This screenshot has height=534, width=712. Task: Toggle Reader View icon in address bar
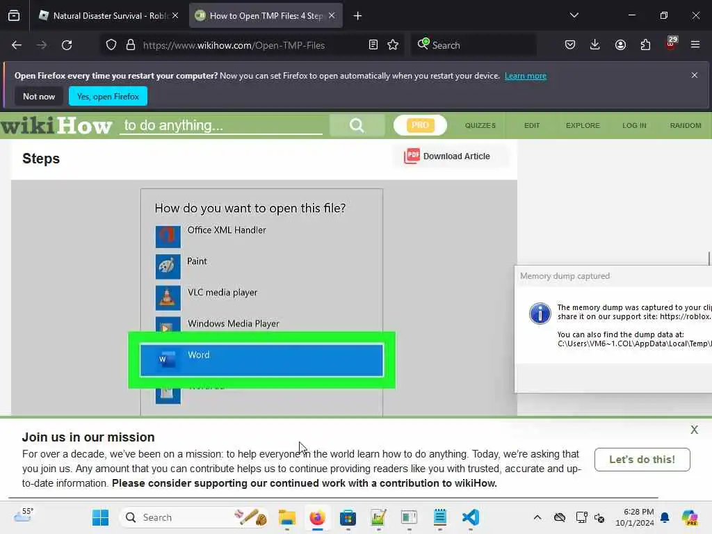[x=373, y=45]
